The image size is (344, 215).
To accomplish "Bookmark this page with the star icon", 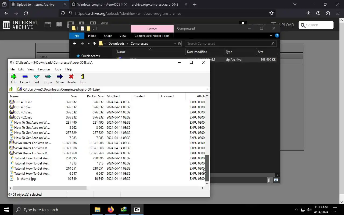I will [271, 13].
